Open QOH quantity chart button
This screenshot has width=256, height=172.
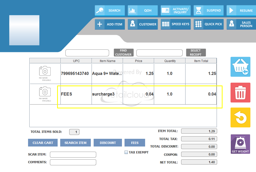click(x=143, y=11)
